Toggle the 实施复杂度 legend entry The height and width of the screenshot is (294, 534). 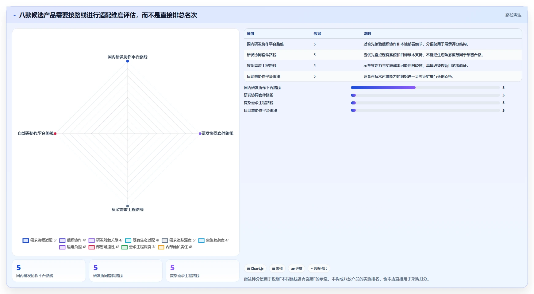(213, 240)
